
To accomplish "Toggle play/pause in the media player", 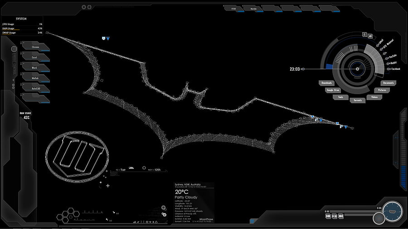I will click(335, 216).
